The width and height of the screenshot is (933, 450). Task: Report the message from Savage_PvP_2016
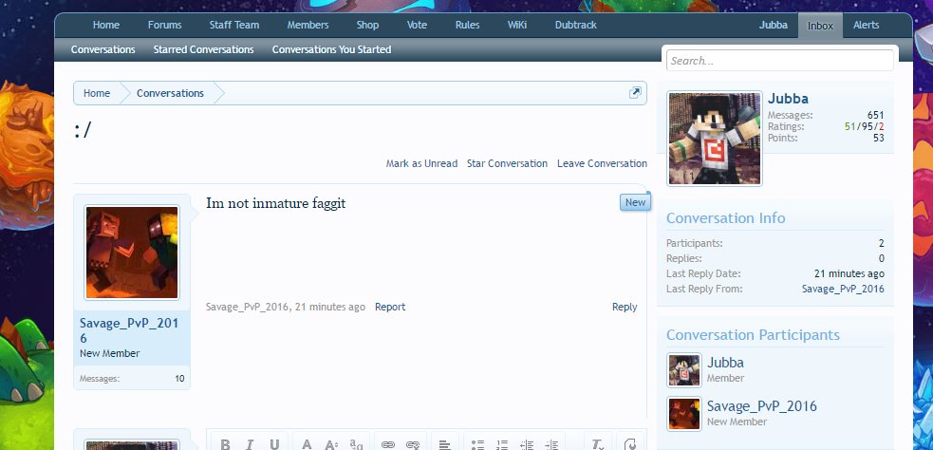click(390, 308)
